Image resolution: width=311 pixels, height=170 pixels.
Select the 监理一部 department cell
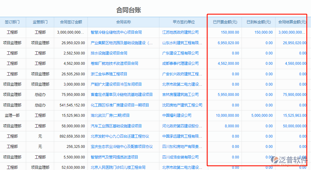tap(12, 116)
